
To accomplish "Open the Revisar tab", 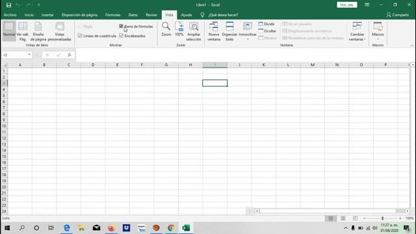I will tap(151, 15).
